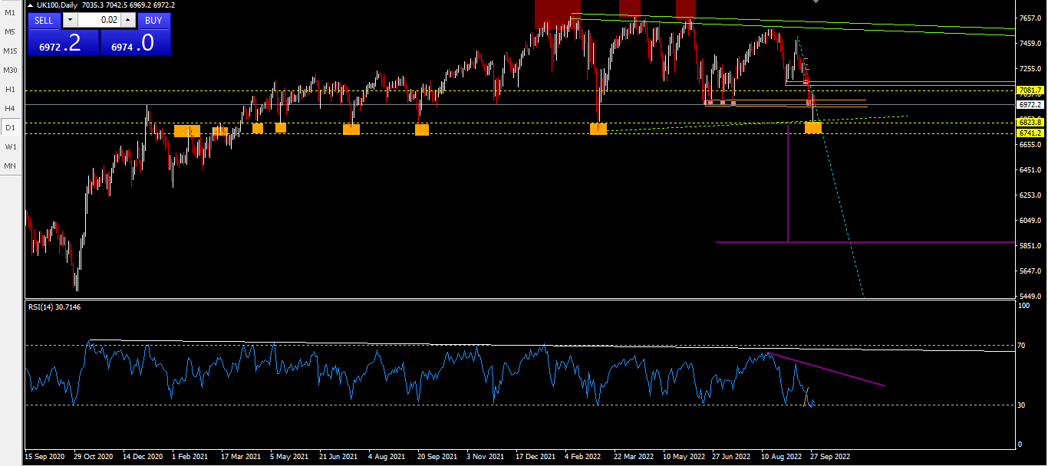Change chart to H4 timeframe
This screenshot has width=1048, height=466.
(x=10, y=109)
